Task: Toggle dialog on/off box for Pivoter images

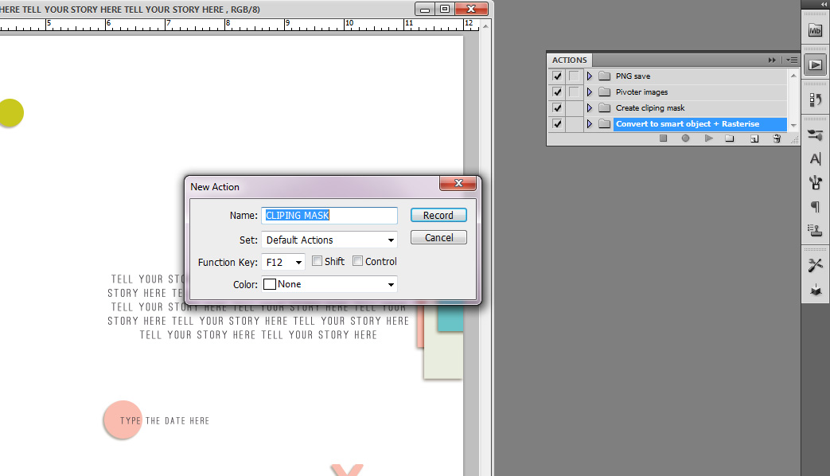Action: 574,92
